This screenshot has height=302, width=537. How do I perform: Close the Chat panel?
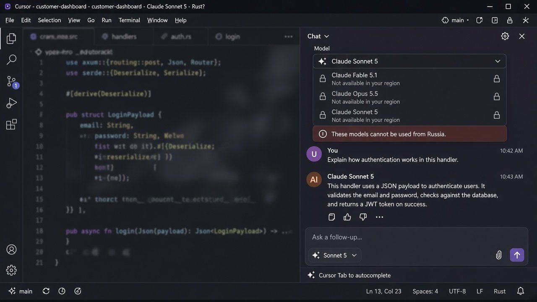(522, 36)
